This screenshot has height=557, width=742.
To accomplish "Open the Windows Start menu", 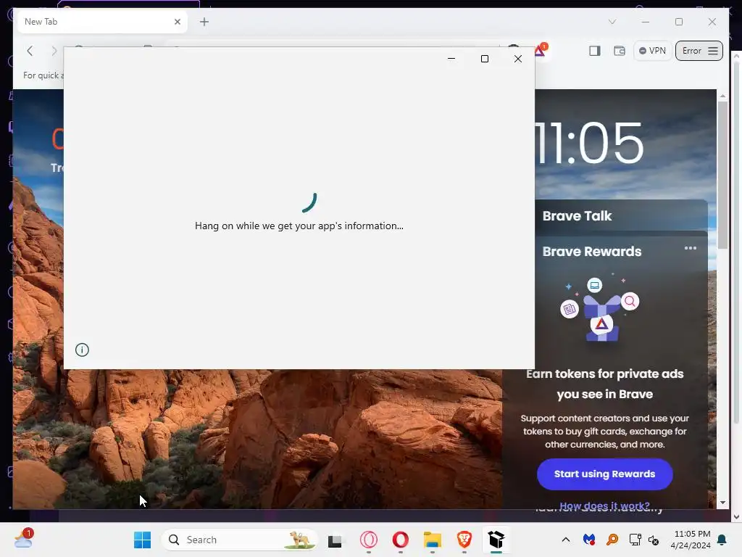I will pos(142,540).
